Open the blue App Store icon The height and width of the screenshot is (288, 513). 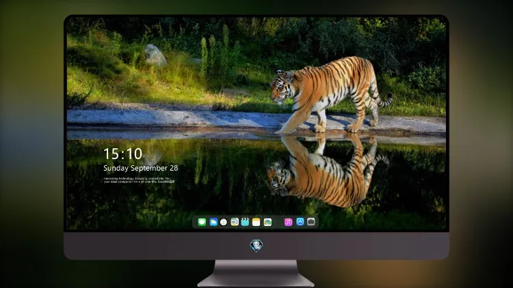pos(300,222)
